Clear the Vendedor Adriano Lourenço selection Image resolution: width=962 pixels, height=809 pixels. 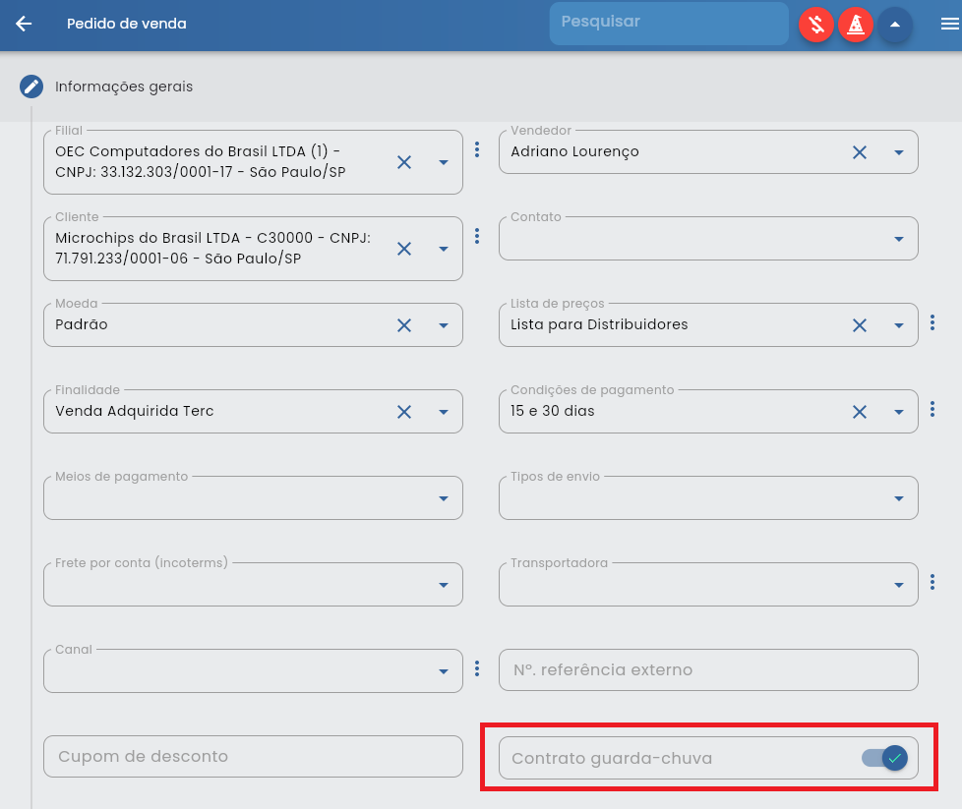point(860,151)
